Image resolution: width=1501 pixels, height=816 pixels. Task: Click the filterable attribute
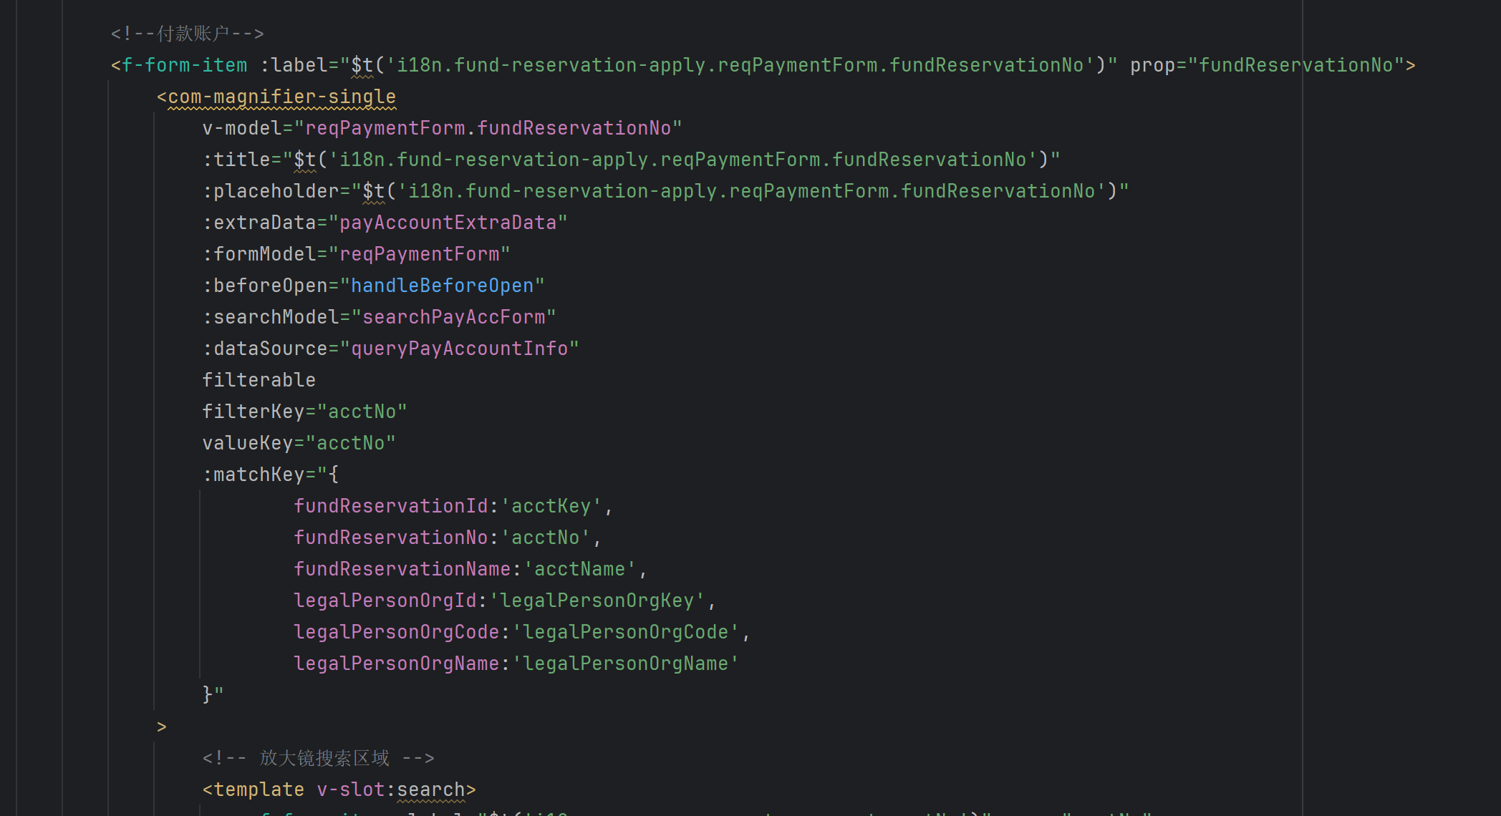click(259, 380)
